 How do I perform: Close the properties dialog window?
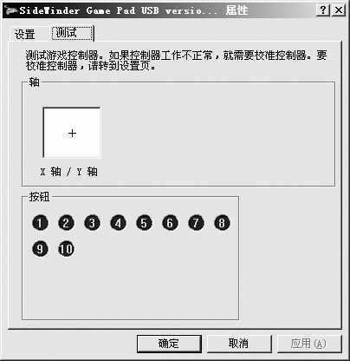pos(339,10)
